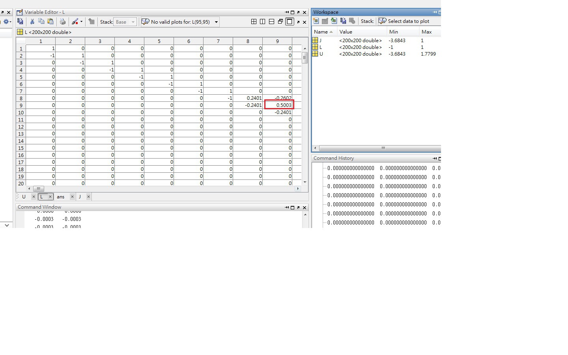568x355 pixels.
Task: Expand the No valid plots dropdown arrow
Action: click(216, 22)
